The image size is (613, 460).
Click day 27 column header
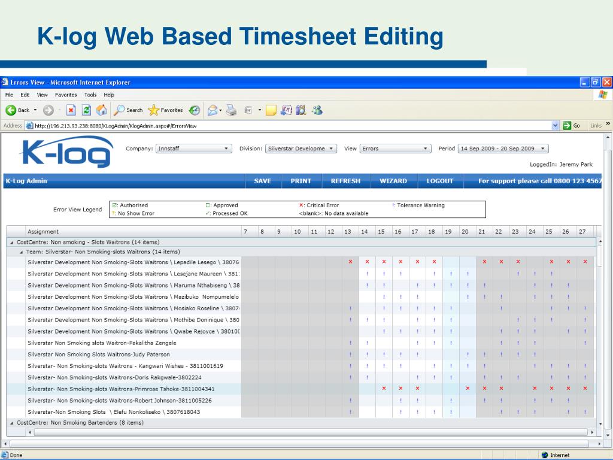point(585,232)
